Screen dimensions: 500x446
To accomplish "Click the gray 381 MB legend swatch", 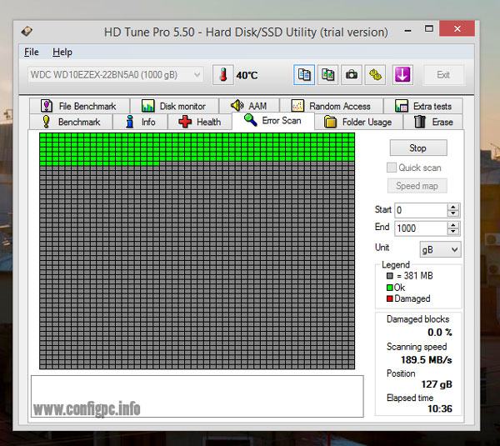I will tap(390, 276).
